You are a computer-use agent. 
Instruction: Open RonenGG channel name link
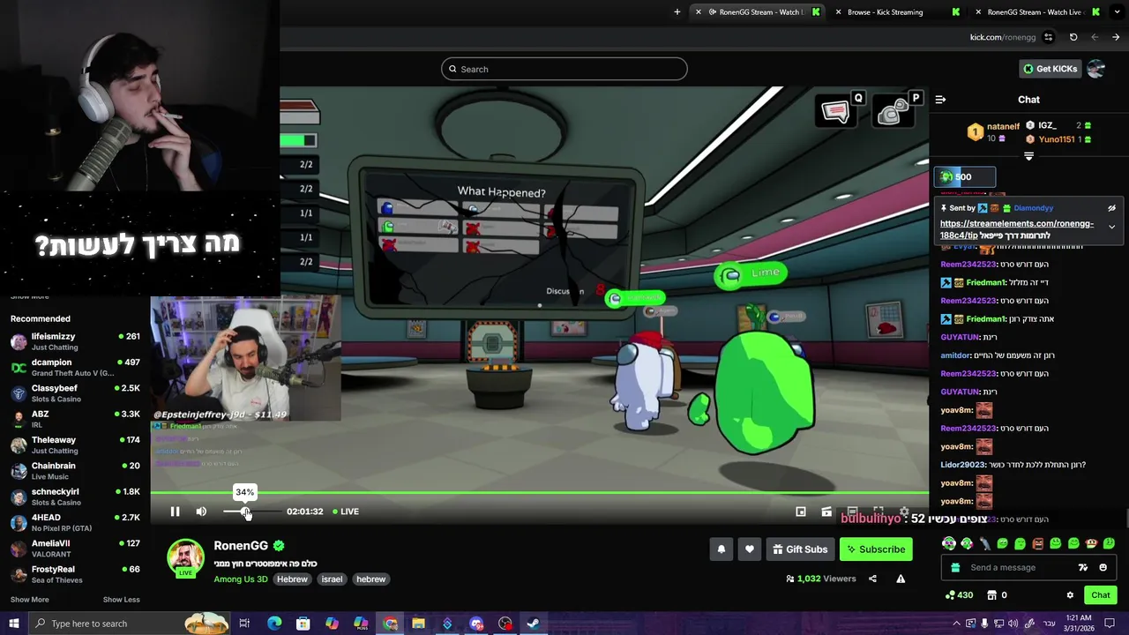coord(241,546)
